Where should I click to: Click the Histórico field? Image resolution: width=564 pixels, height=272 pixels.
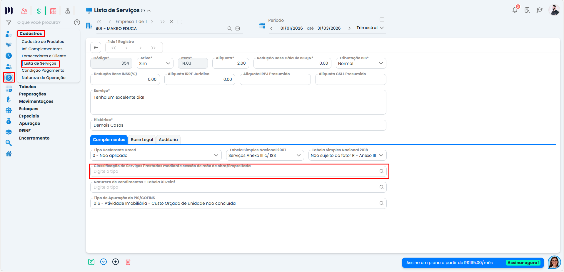tap(238, 125)
